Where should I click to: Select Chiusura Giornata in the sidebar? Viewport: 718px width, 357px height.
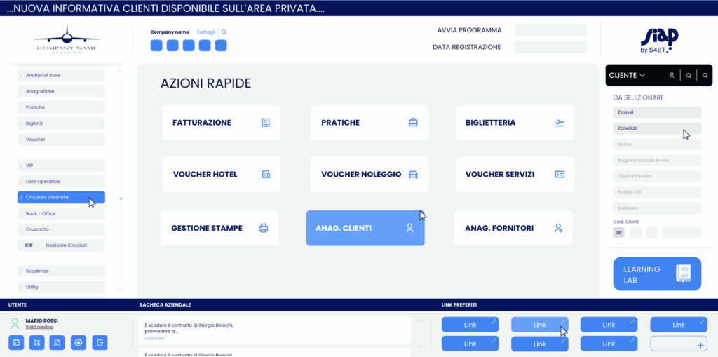(x=61, y=197)
